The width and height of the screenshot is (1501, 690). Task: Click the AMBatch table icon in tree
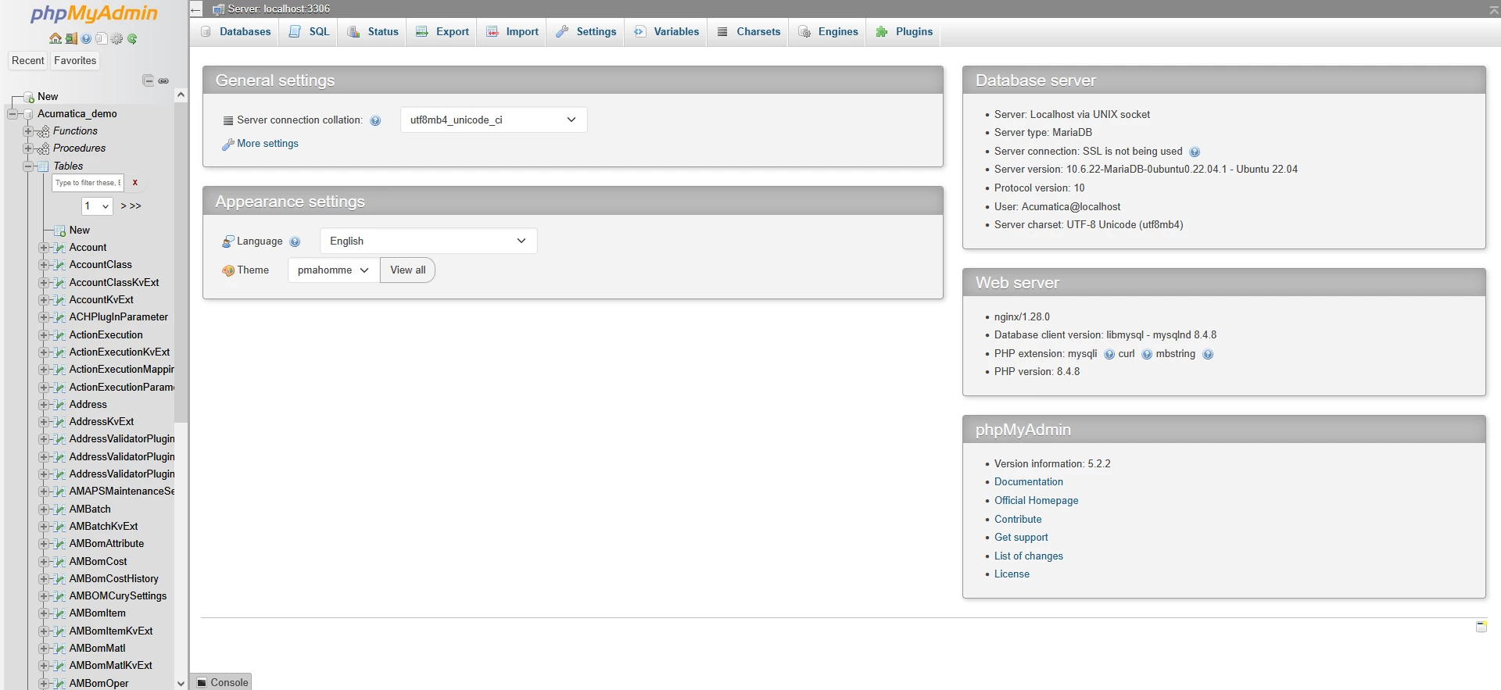coord(60,509)
